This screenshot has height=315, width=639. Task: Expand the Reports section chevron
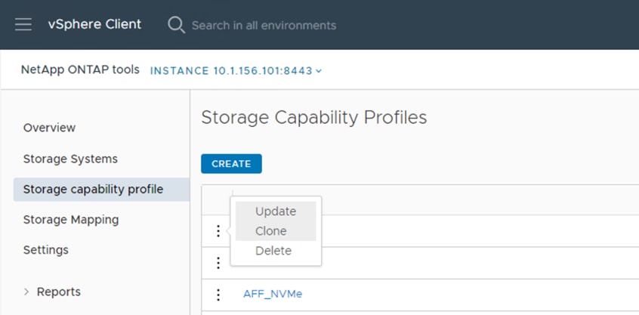27,292
